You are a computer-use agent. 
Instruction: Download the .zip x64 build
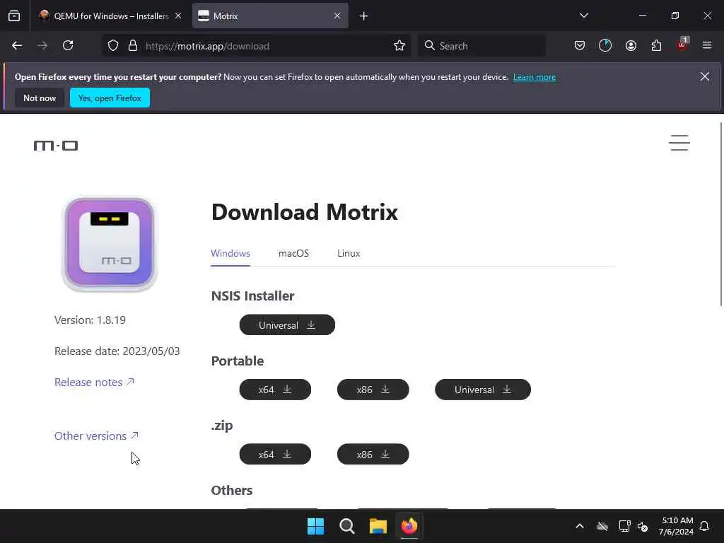pyautogui.click(x=275, y=455)
